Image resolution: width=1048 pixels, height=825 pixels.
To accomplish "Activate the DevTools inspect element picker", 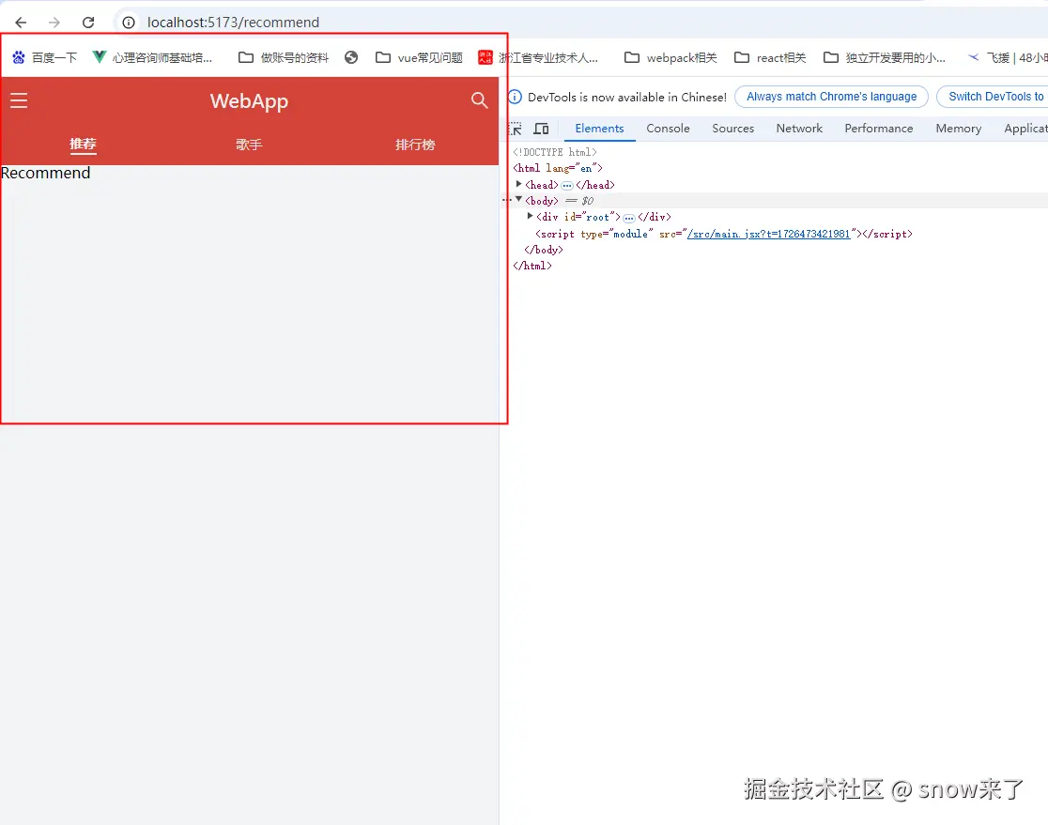I will [516, 129].
